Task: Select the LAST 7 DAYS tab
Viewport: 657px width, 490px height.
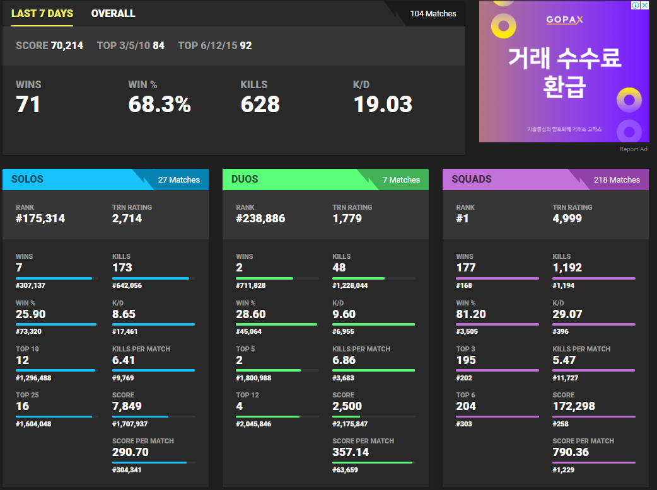Action: click(42, 13)
